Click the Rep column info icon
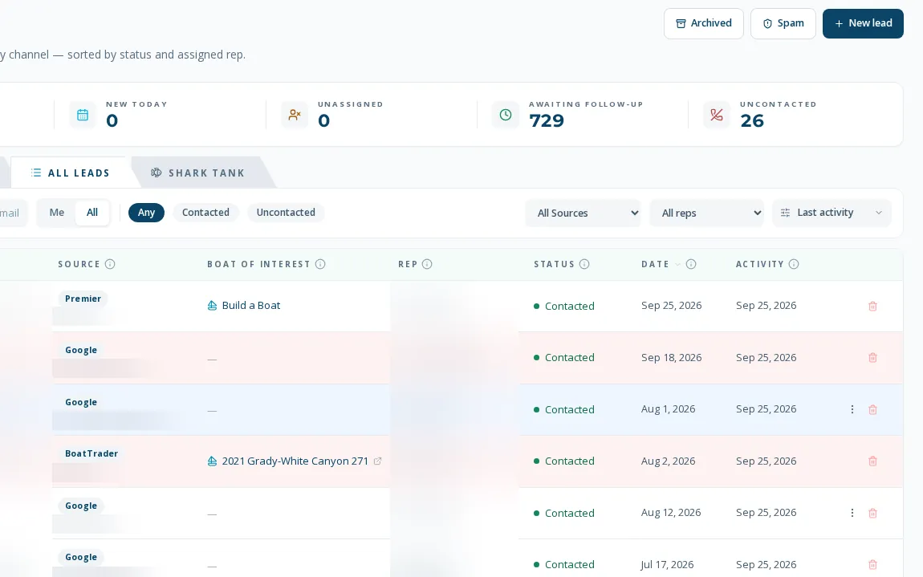 (x=427, y=264)
